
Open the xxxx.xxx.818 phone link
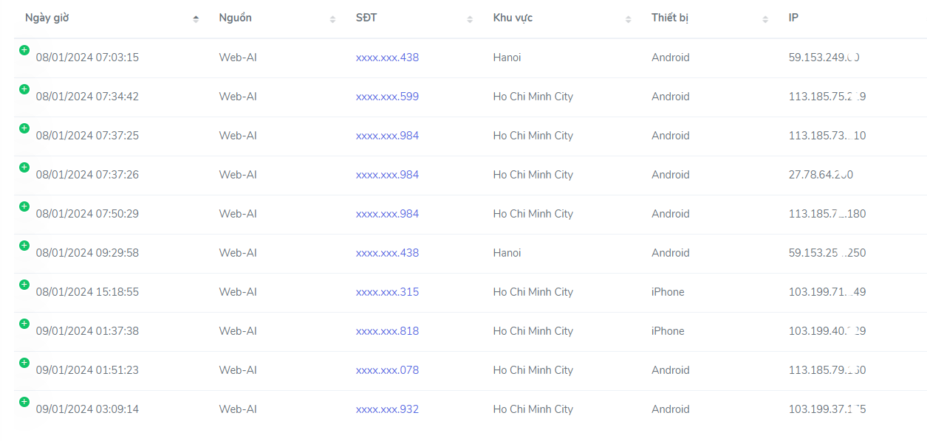click(387, 331)
